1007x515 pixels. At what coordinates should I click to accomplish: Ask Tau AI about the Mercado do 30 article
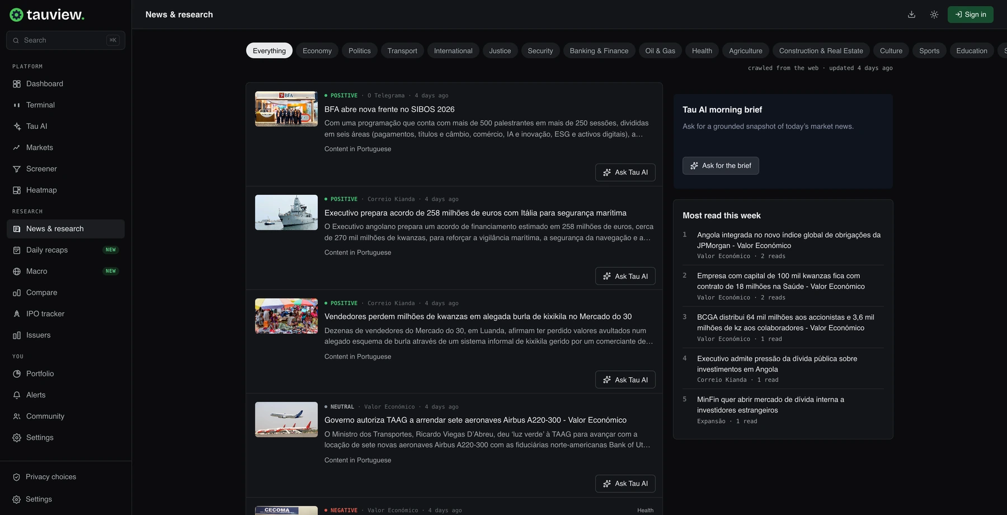point(625,380)
